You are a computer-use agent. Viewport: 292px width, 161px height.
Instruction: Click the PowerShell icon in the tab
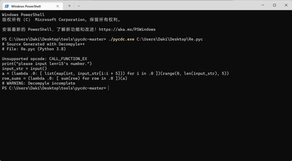click(7, 6)
